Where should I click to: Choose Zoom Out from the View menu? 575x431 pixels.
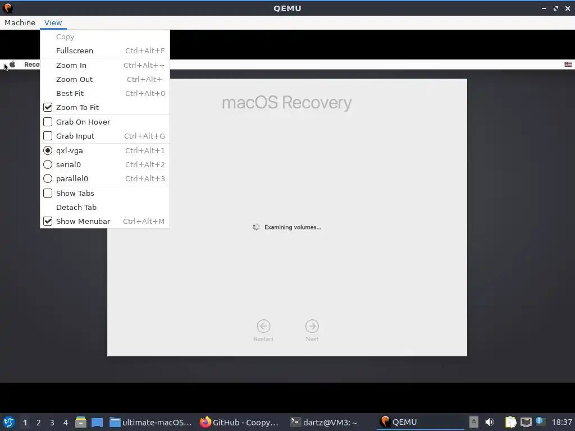[105, 79]
